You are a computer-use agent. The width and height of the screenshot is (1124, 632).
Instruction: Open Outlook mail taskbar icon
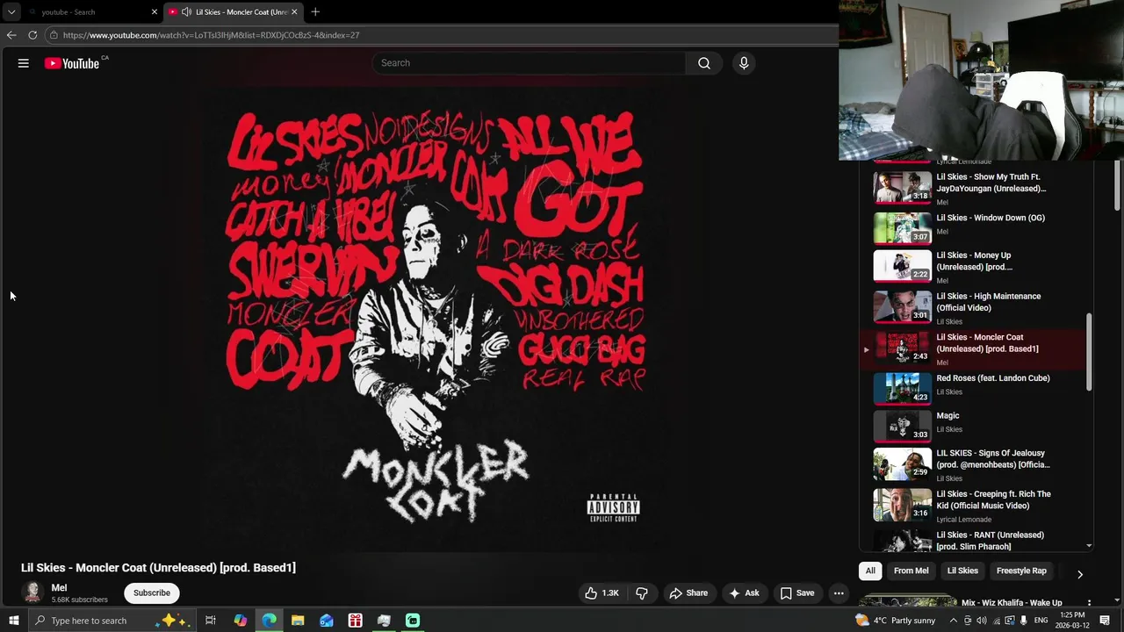pyautogui.click(x=327, y=621)
